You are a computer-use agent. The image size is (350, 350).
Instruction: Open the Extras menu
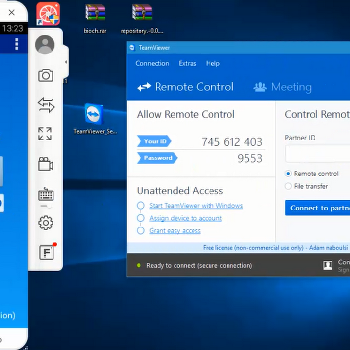click(188, 63)
